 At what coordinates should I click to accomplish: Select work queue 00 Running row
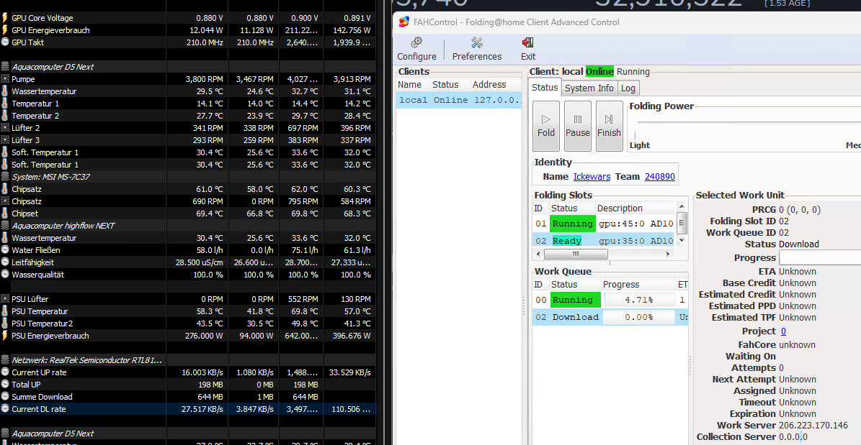[x=610, y=300]
